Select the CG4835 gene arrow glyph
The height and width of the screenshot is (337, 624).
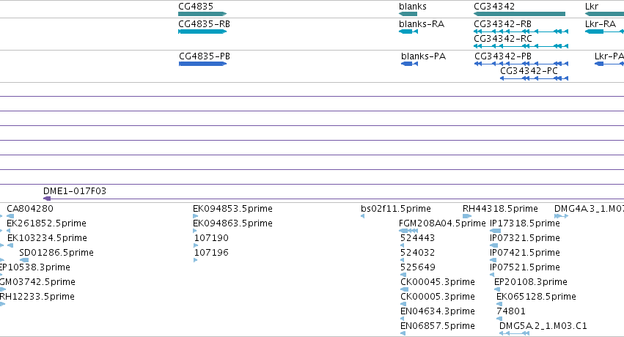202,14
